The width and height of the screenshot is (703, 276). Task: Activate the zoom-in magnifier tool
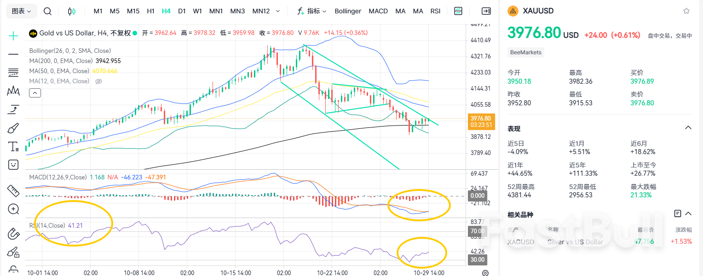click(13, 209)
